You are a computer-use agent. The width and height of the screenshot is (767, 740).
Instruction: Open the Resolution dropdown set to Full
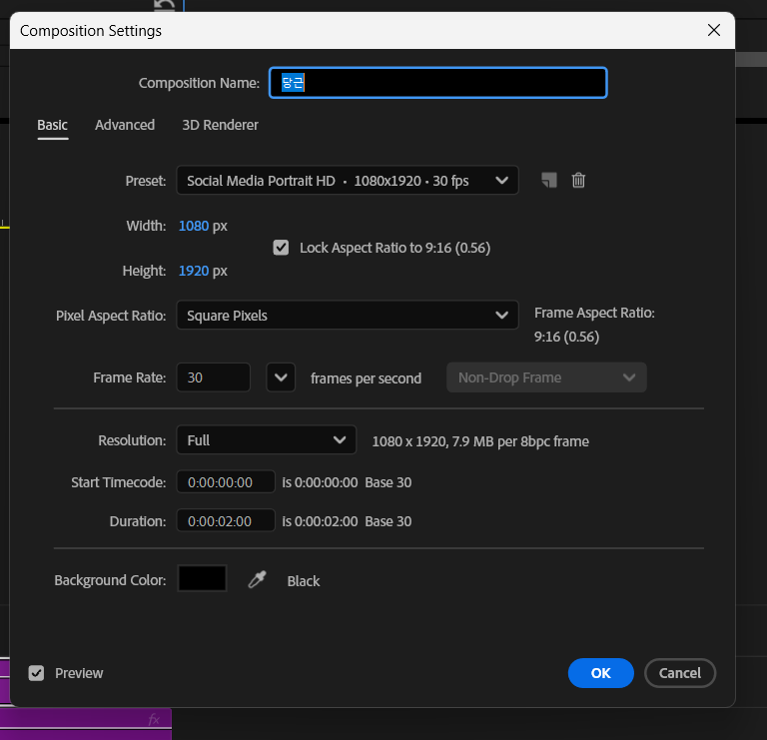265,440
